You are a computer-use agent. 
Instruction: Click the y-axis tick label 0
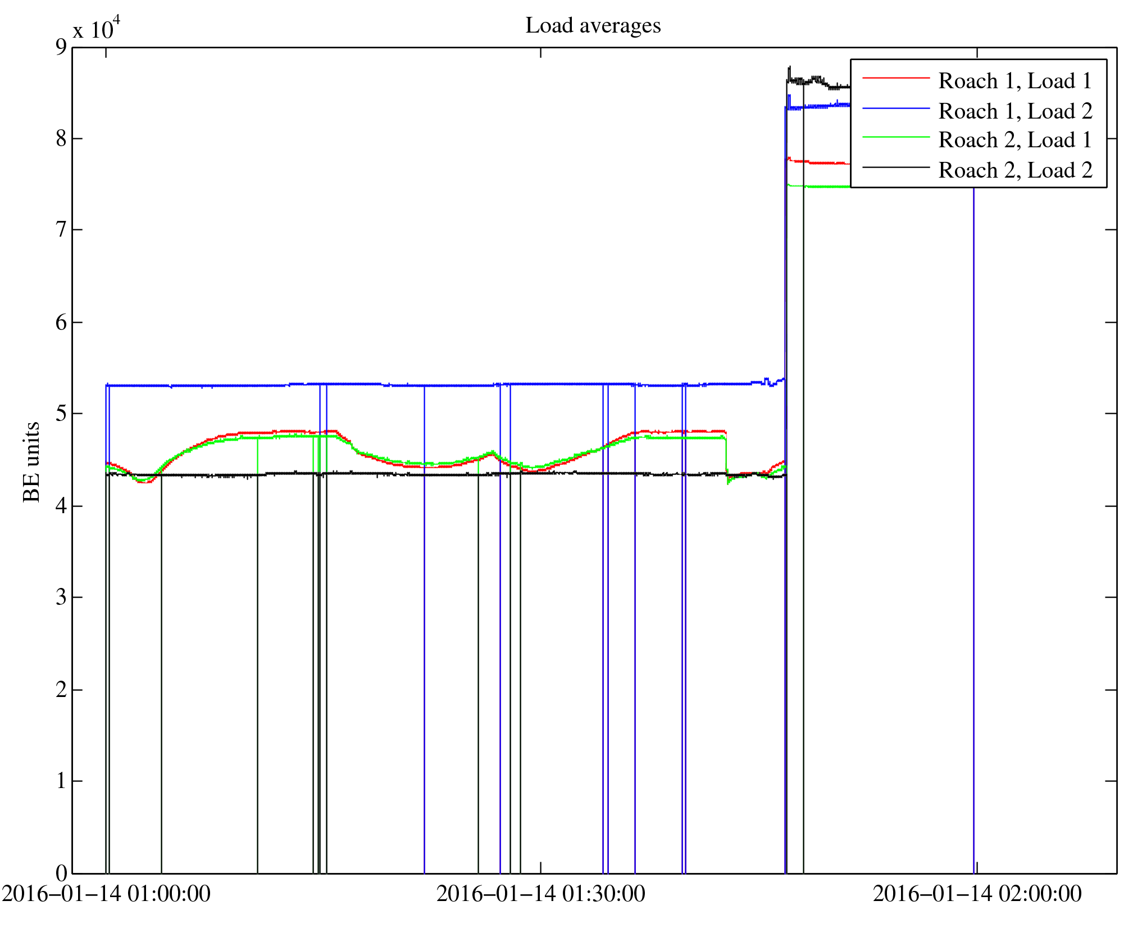click(x=61, y=873)
